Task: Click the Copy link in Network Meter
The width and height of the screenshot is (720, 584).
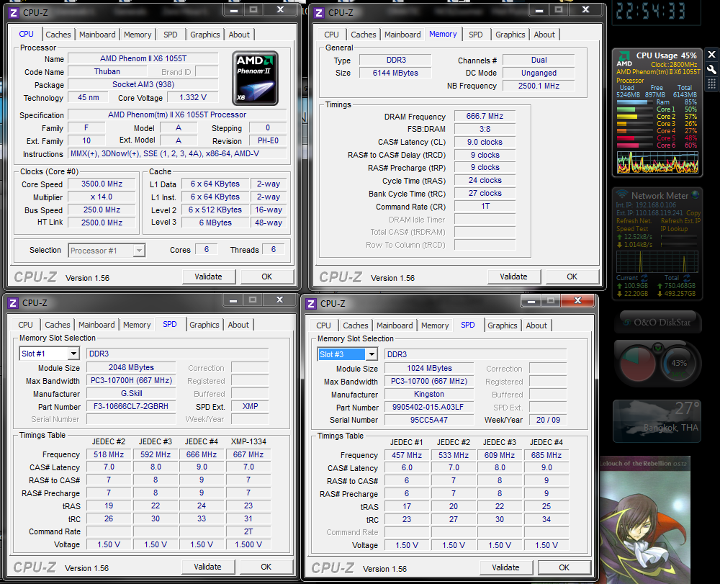Action: coord(693,213)
